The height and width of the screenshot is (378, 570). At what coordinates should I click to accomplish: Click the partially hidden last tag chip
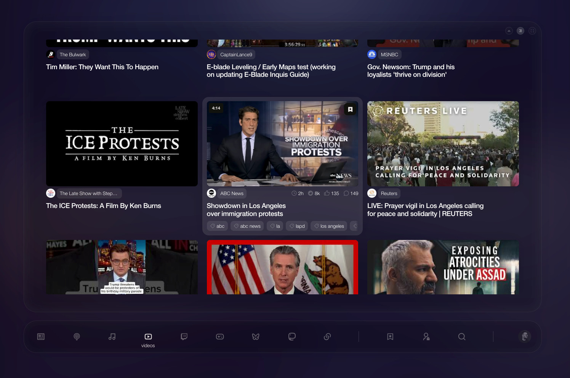pyautogui.click(x=354, y=226)
